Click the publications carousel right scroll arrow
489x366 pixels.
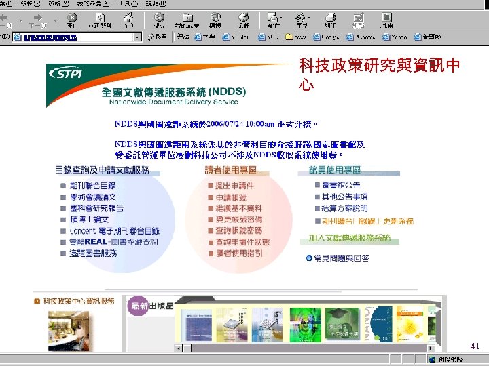(431, 348)
